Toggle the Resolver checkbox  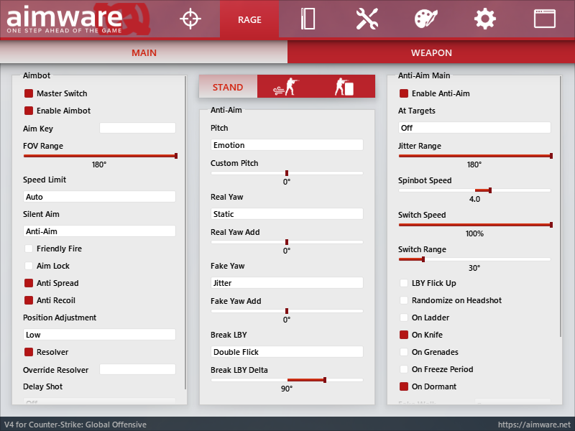point(29,352)
